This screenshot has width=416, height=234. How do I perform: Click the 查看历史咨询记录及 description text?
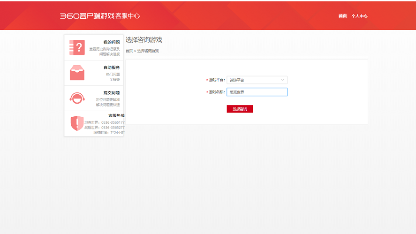pyautogui.click(x=104, y=49)
